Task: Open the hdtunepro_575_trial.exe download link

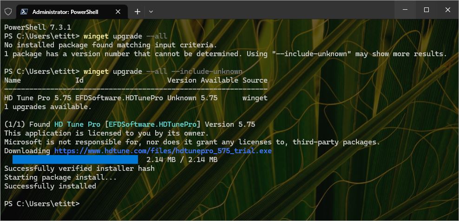Action: click(163, 151)
